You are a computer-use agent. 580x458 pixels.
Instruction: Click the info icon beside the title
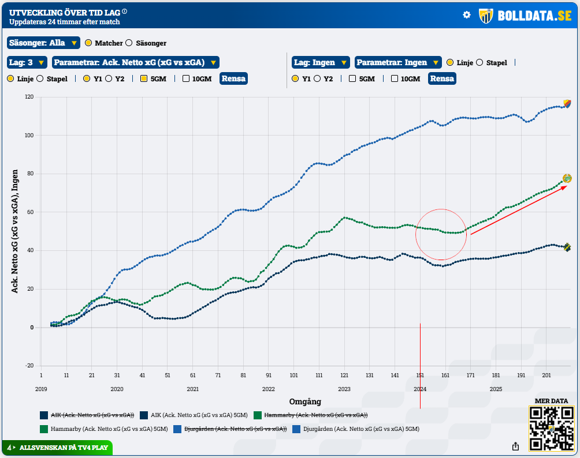click(x=125, y=11)
